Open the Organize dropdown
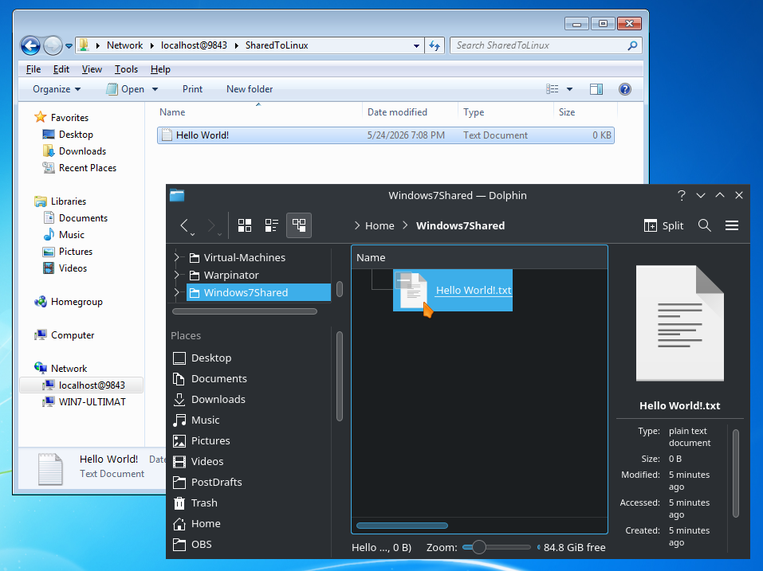763x571 pixels. click(57, 89)
